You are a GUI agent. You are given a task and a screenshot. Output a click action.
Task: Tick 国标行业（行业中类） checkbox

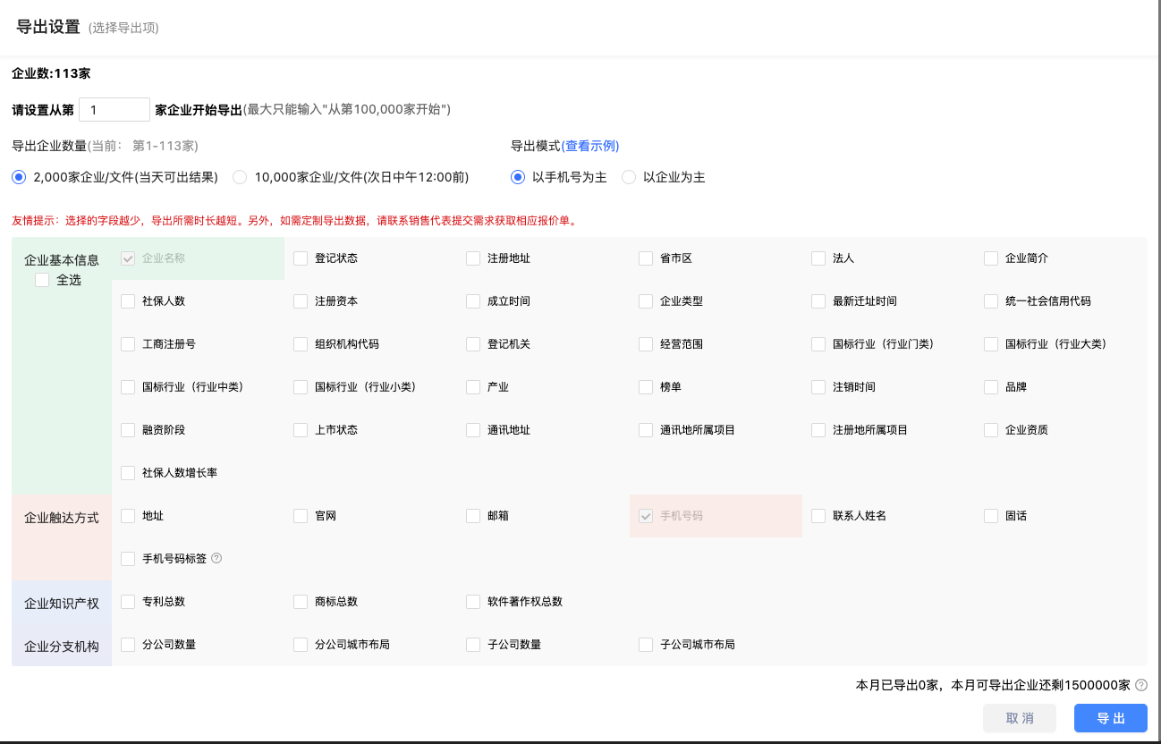128,387
